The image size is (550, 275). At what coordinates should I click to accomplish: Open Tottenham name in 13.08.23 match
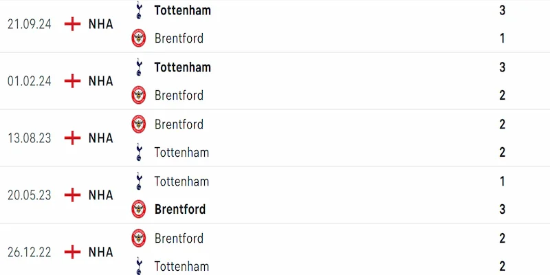pyautogui.click(x=182, y=152)
